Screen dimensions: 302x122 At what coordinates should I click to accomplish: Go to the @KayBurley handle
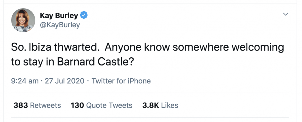pos(60,25)
